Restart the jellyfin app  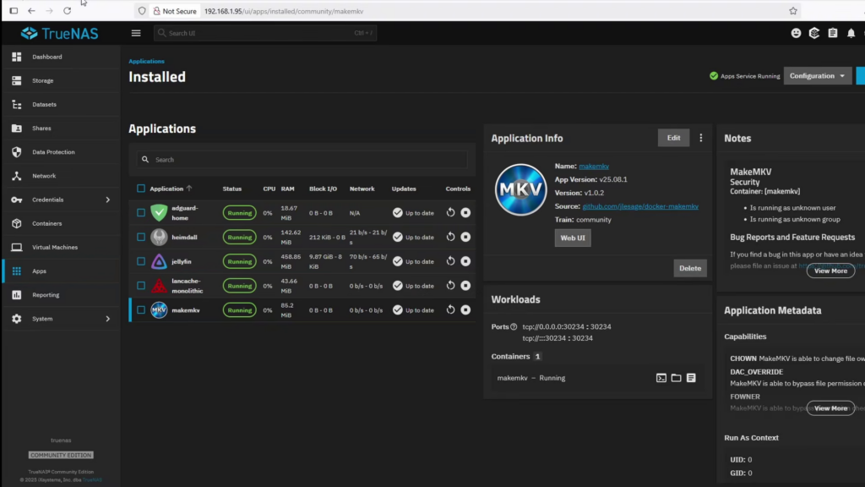[x=450, y=262]
